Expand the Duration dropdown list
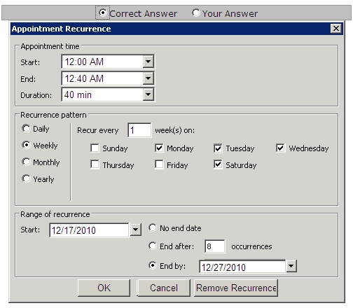Screen dimensions: 353x308 (x=148, y=94)
